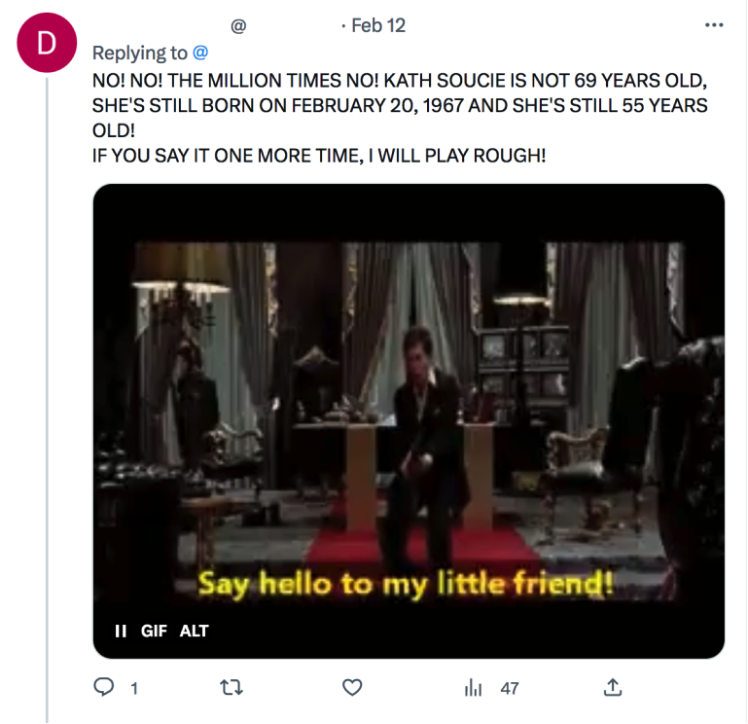Viewport: 748px width, 724px height.
Task: Open the three-dot More options menu
Action: click(x=714, y=26)
